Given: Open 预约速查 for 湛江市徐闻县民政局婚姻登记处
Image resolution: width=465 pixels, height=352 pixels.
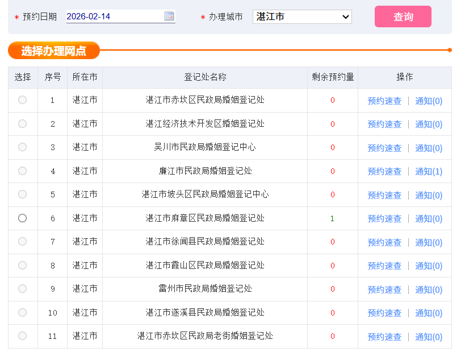Looking at the screenshot, I should point(384,242).
